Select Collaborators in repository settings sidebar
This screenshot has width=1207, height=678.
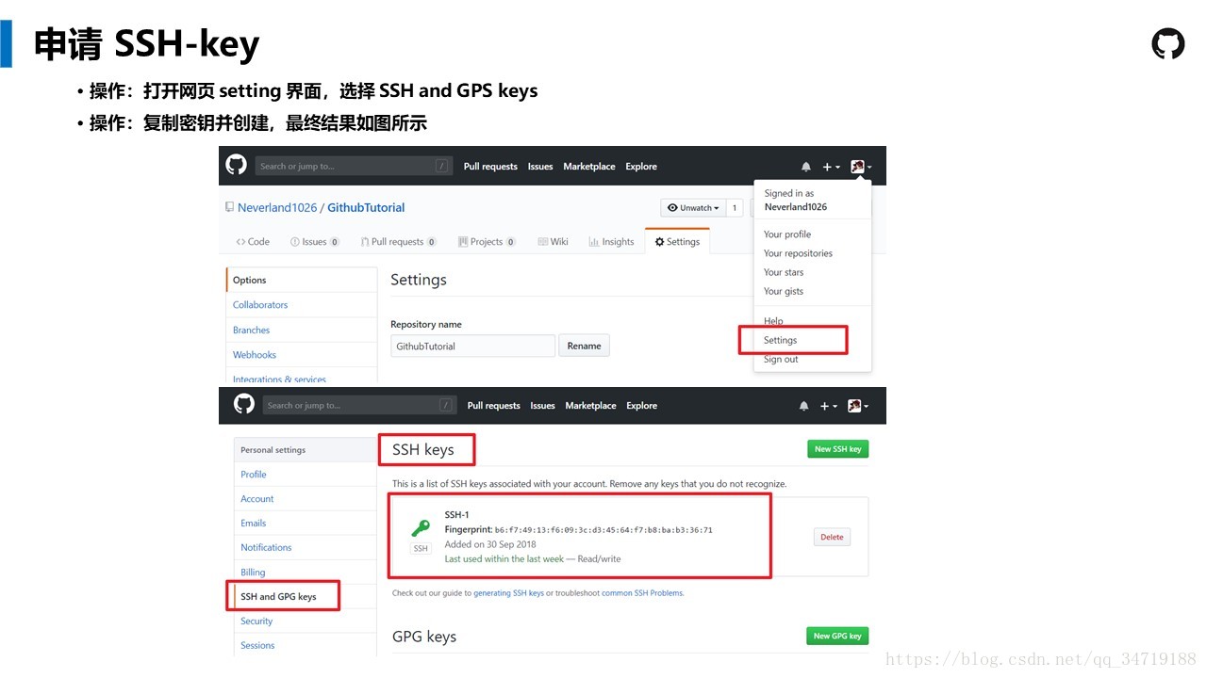point(301,305)
